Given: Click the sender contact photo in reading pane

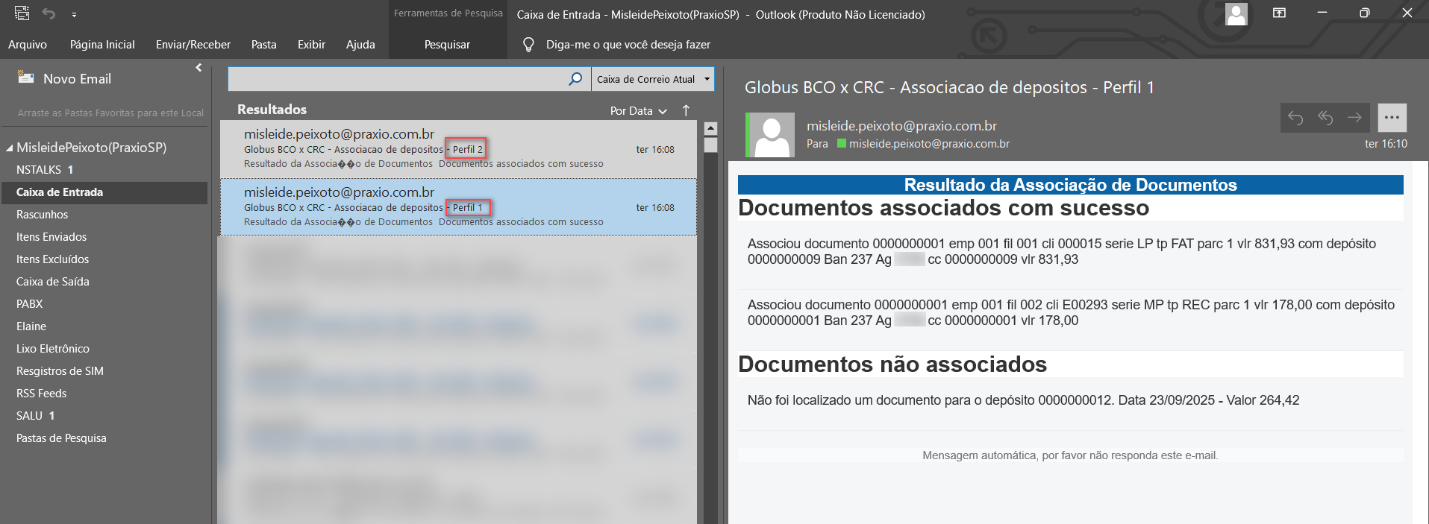Looking at the screenshot, I should pyautogui.click(x=772, y=135).
